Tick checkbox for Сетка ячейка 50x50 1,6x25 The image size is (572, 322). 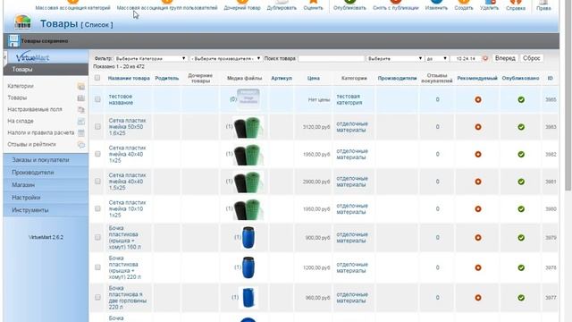(x=97, y=127)
